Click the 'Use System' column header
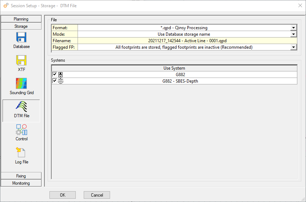The height and width of the screenshot is (202, 306). [x=174, y=68]
